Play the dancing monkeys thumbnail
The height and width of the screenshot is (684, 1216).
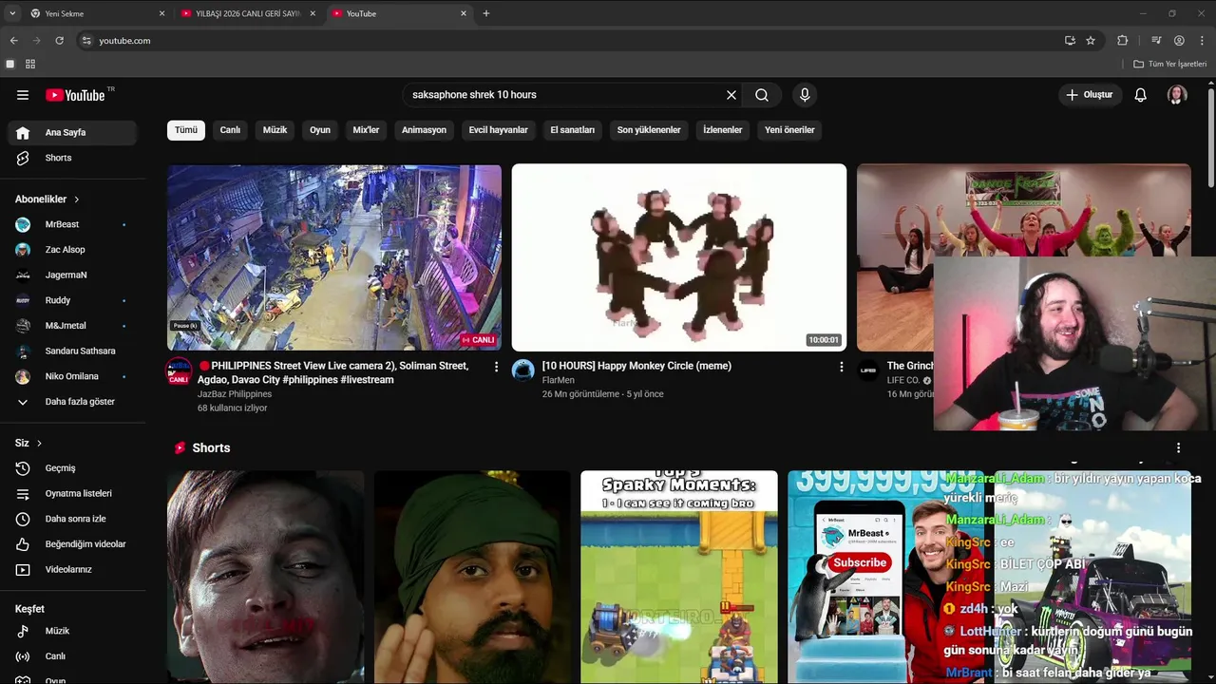[x=679, y=257]
